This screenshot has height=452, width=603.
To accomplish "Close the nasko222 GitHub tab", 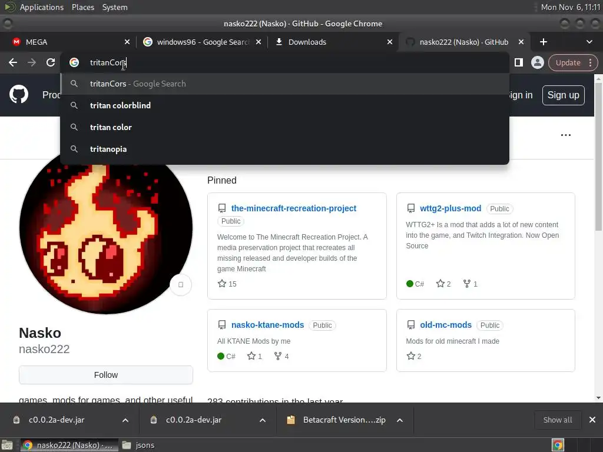I will click(x=521, y=42).
